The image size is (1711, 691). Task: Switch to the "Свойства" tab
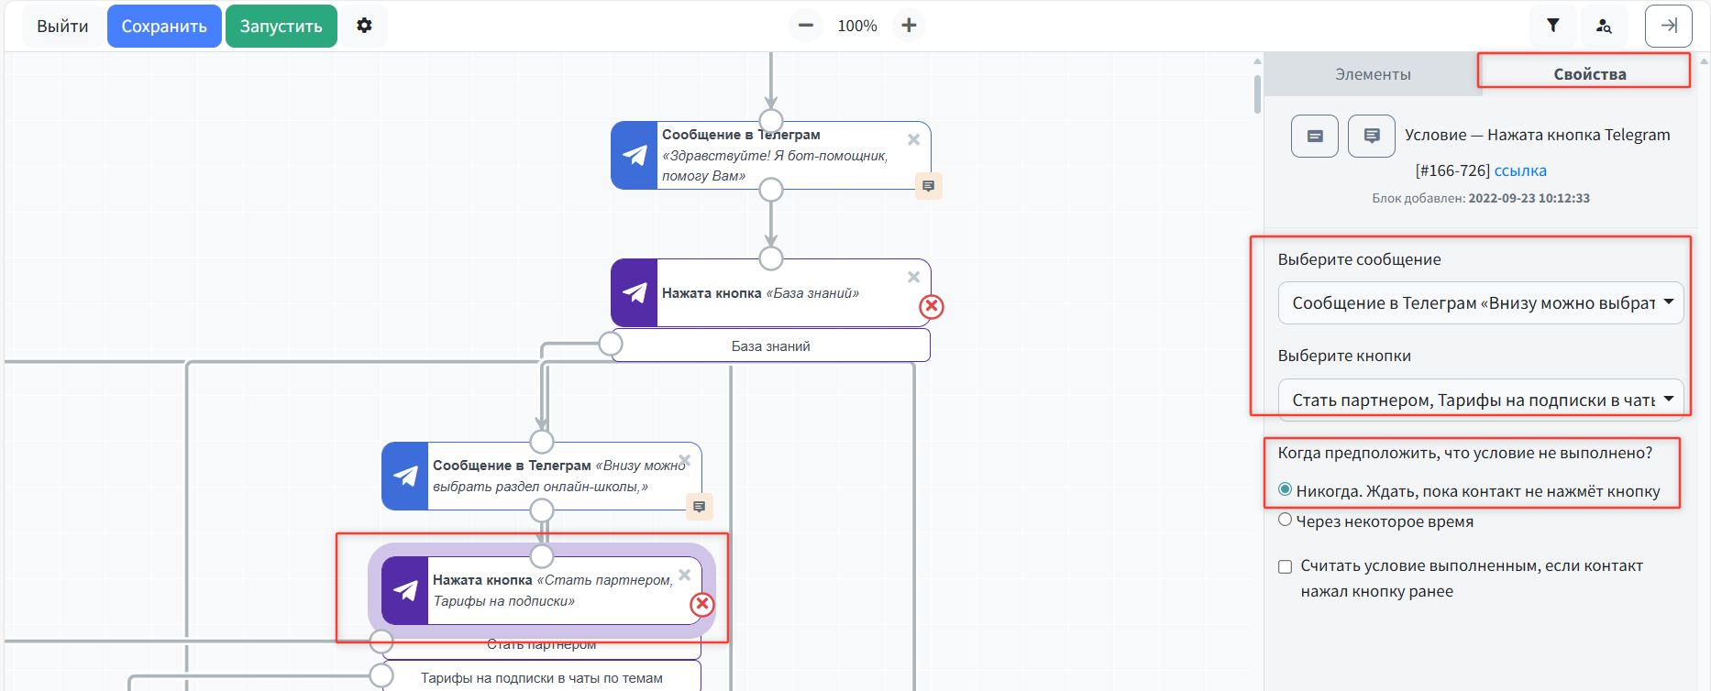click(x=1589, y=74)
